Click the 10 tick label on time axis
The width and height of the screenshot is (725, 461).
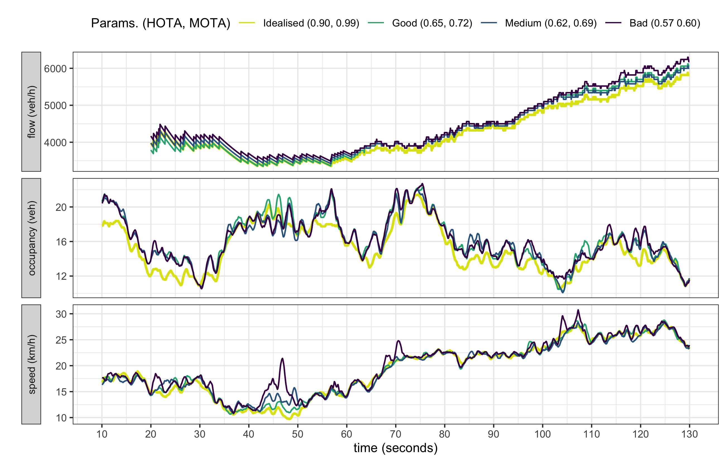pos(102,434)
